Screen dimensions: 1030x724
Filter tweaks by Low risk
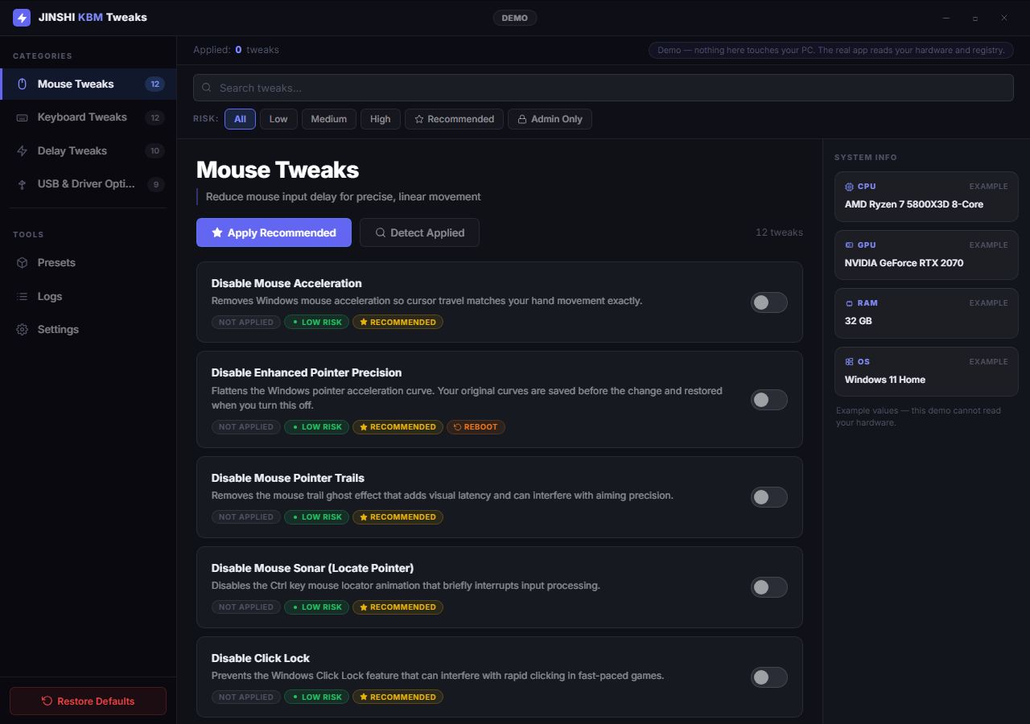point(278,119)
